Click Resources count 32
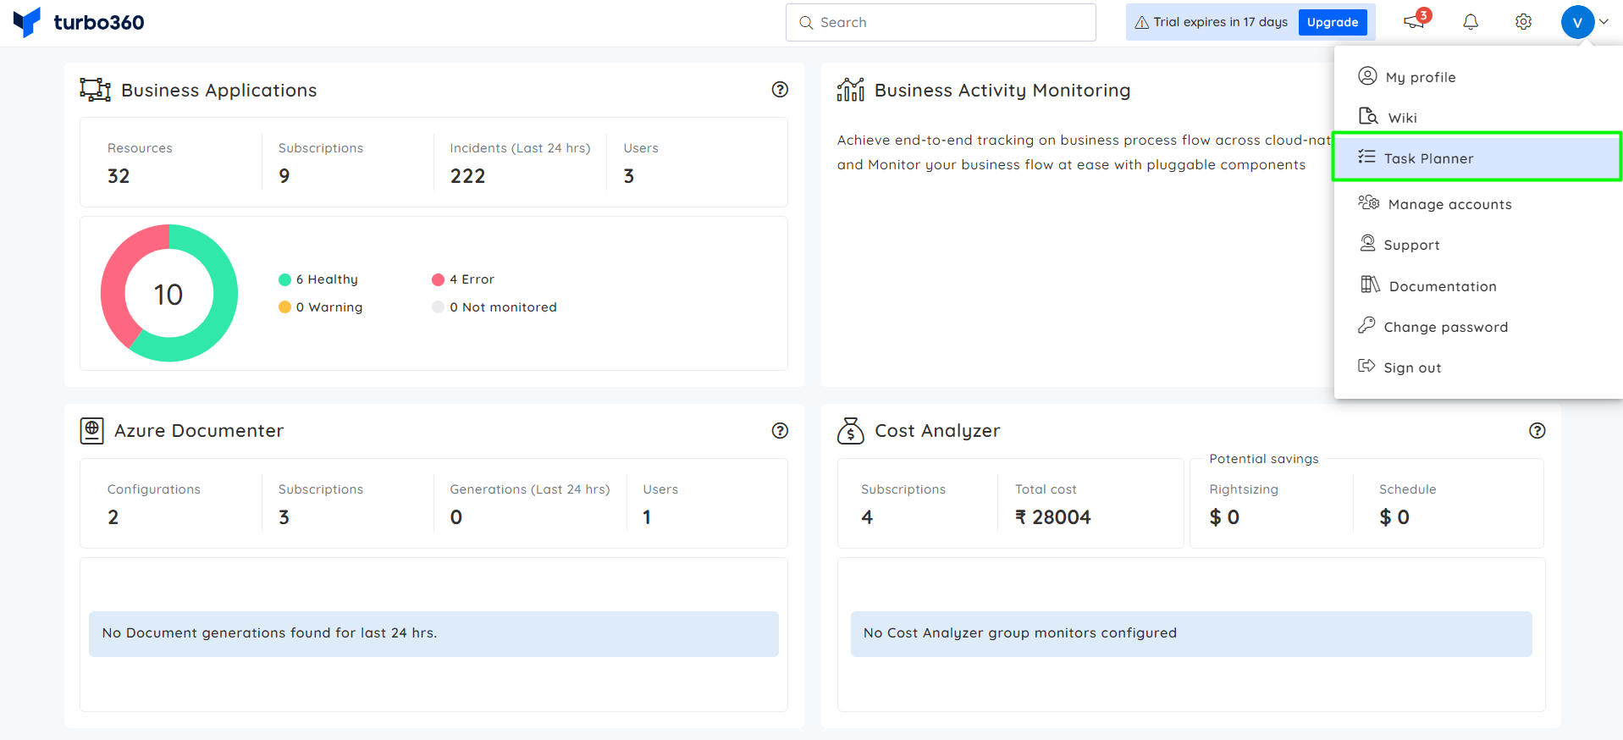This screenshot has width=1623, height=740. [119, 176]
